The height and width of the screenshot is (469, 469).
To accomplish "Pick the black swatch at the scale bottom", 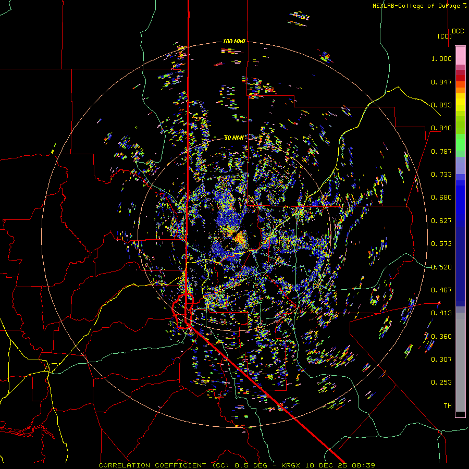I will click(x=460, y=414).
